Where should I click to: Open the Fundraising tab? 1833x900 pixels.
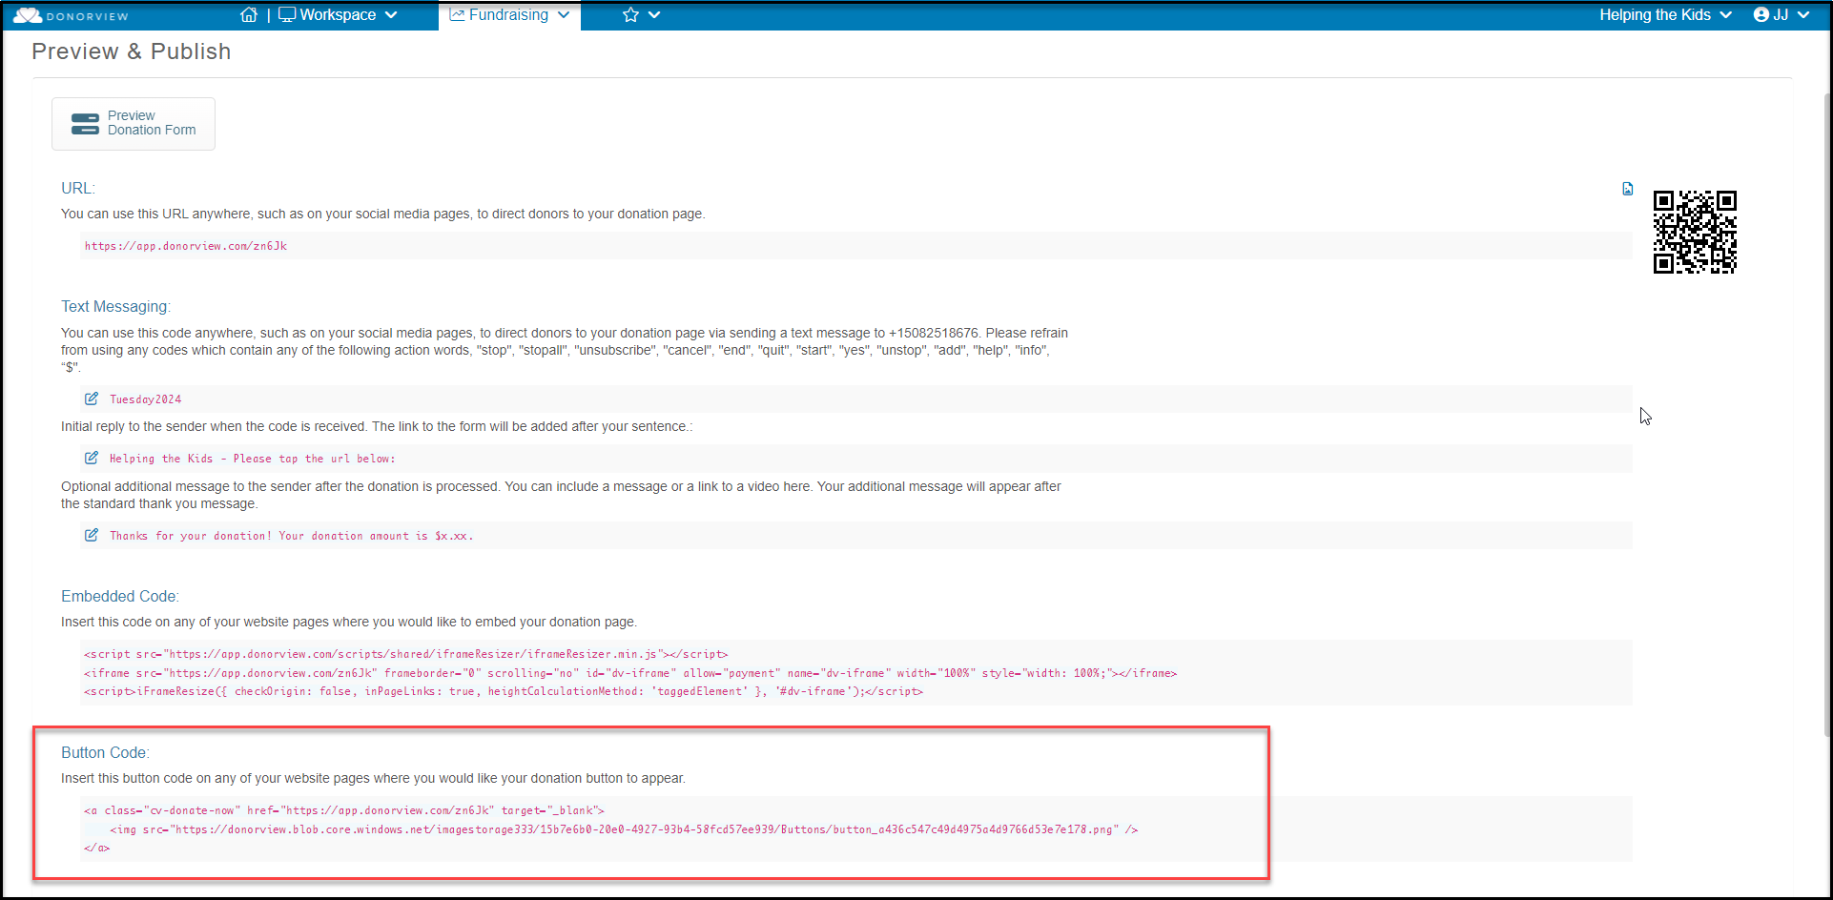[x=509, y=15]
